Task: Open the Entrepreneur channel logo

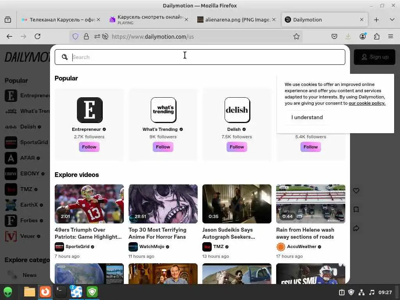Action: pyautogui.click(x=90, y=110)
